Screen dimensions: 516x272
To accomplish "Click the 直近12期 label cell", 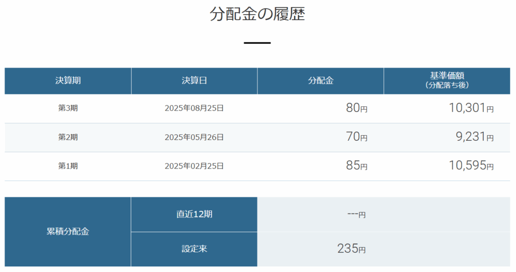I will click(194, 214).
